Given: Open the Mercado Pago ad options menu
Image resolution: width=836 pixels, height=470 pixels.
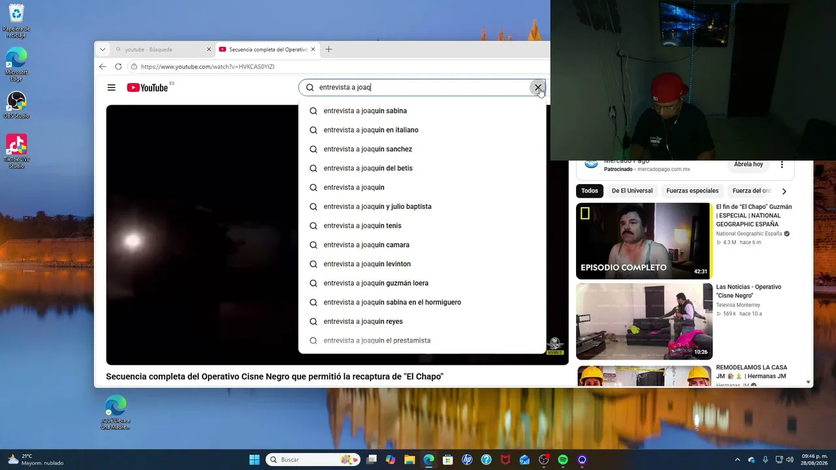Looking at the screenshot, I should 782,164.
